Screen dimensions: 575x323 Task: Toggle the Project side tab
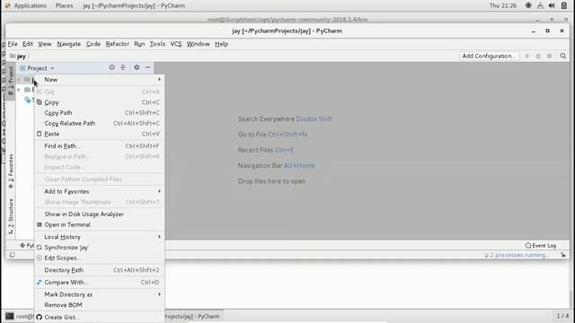pos(11,81)
